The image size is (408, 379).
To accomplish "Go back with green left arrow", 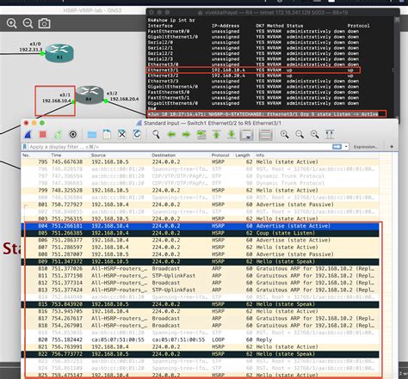I will tap(171, 134).
